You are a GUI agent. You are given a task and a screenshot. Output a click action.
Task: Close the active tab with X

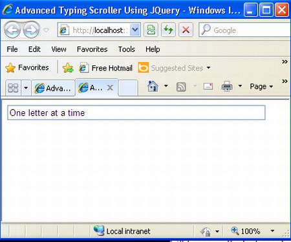[110, 87]
